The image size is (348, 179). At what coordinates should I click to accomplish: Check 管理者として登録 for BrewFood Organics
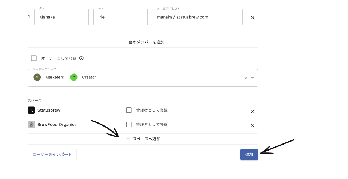(129, 124)
